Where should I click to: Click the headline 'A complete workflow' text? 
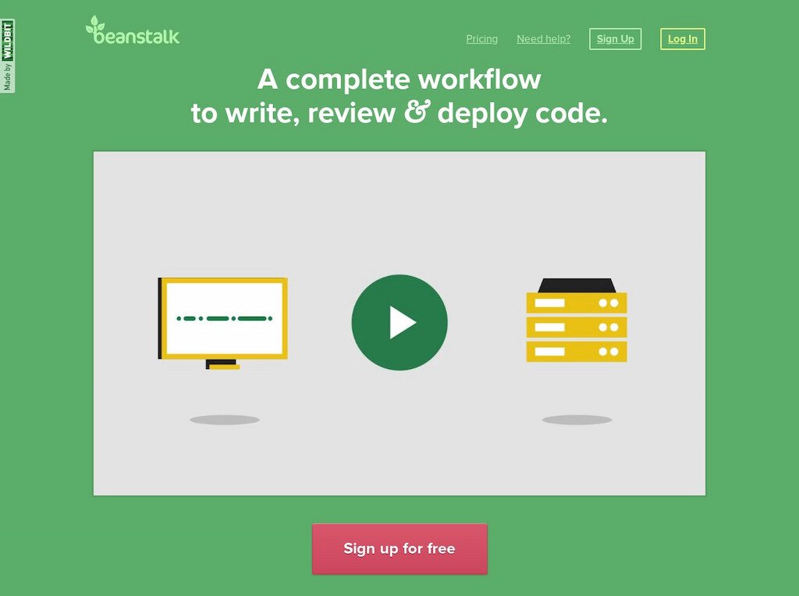click(x=399, y=80)
